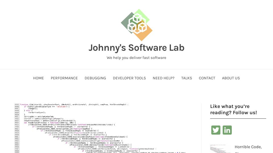Screen dimensions: 273x153
Task: Open the PERFORMANCE menu
Action: pos(64,78)
